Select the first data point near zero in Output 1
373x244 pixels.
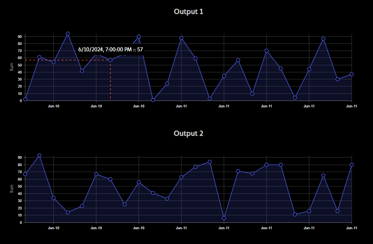pos(25,99)
